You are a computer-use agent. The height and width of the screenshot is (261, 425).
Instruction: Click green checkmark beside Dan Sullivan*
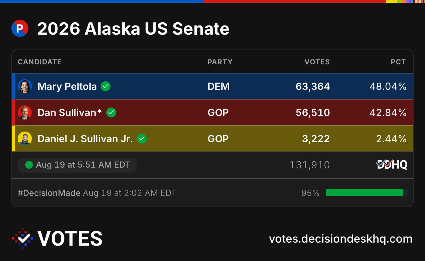click(x=111, y=112)
